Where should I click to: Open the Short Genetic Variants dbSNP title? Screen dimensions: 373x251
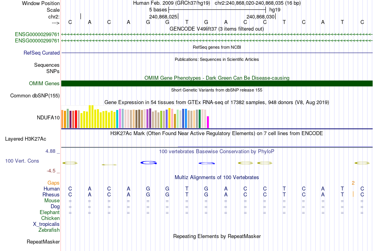217,90
